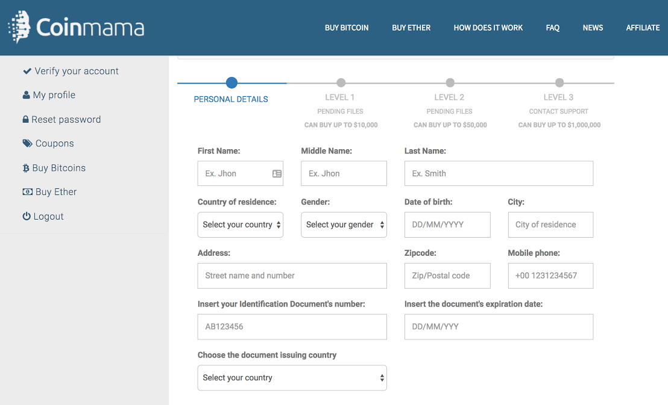
Task: Click the tags icon beside Coupons
Action: (28, 144)
